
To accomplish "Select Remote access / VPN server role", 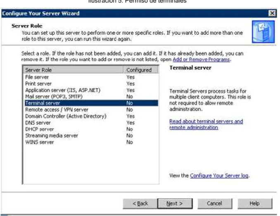I will pos(91,109).
